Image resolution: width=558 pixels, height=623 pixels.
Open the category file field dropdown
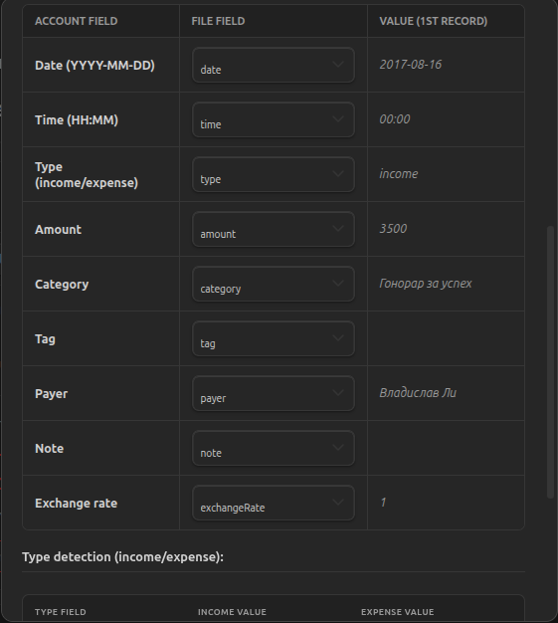[274, 284]
